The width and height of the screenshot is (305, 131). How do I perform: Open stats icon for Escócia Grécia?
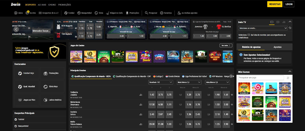click(141, 114)
